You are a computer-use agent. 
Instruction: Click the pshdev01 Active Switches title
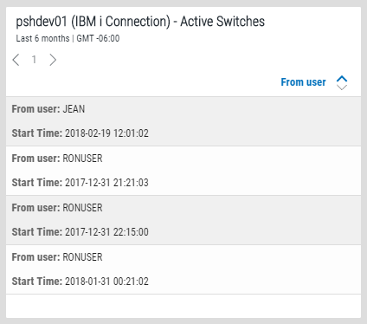click(x=140, y=22)
